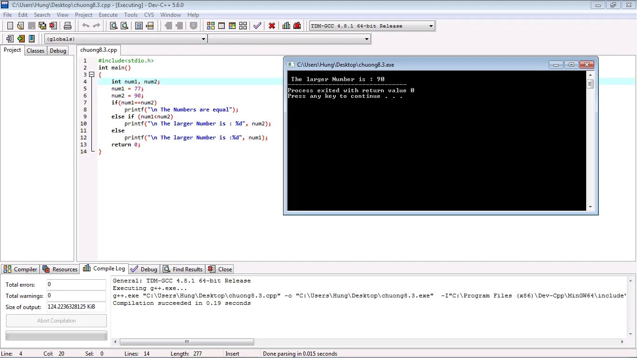This screenshot has width=637, height=358.
Task: Open the Execute menu
Action: tap(108, 14)
